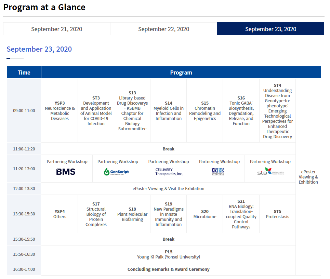
Task: Open S18 Plant Molecular Biofarming session
Action: [x=132, y=214]
